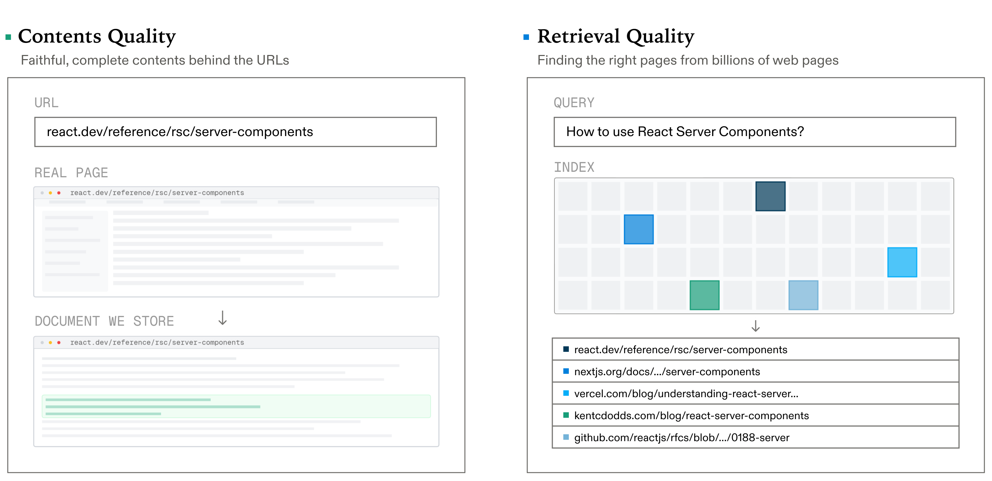Click the red dot in the Real Page window
992x481 pixels.
(x=58, y=192)
